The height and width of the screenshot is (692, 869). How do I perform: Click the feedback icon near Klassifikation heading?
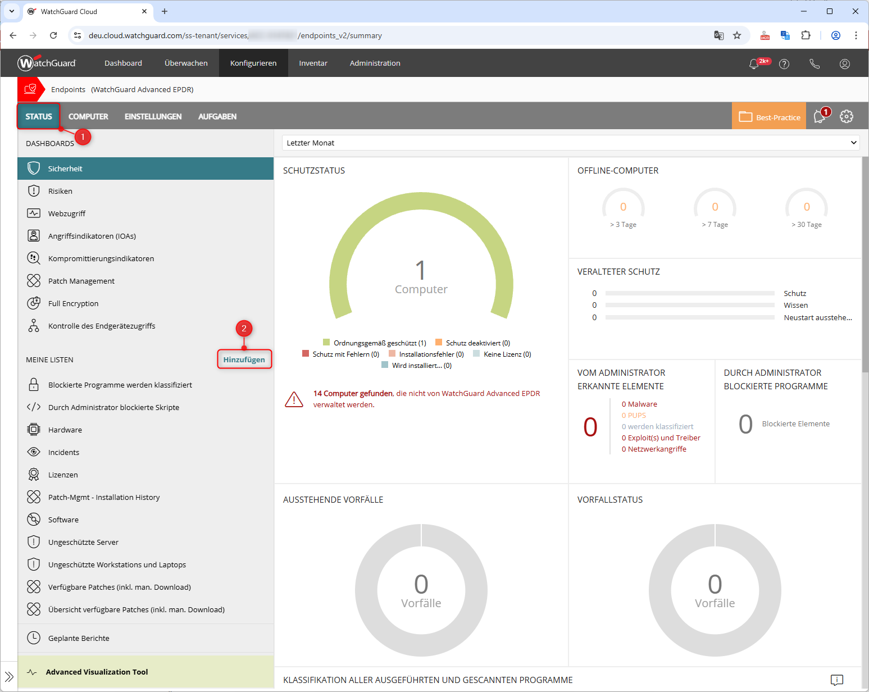click(x=836, y=680)
